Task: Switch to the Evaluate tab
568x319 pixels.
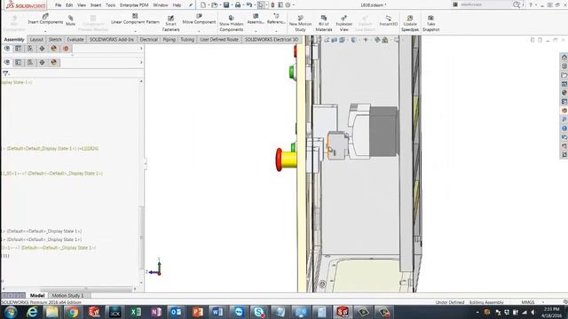Action: click(x=75, y=39)
